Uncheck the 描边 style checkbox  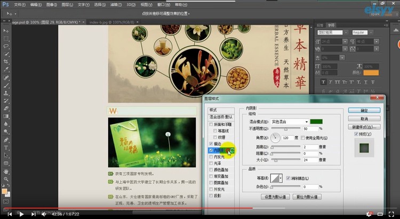(x=211, y=144)
